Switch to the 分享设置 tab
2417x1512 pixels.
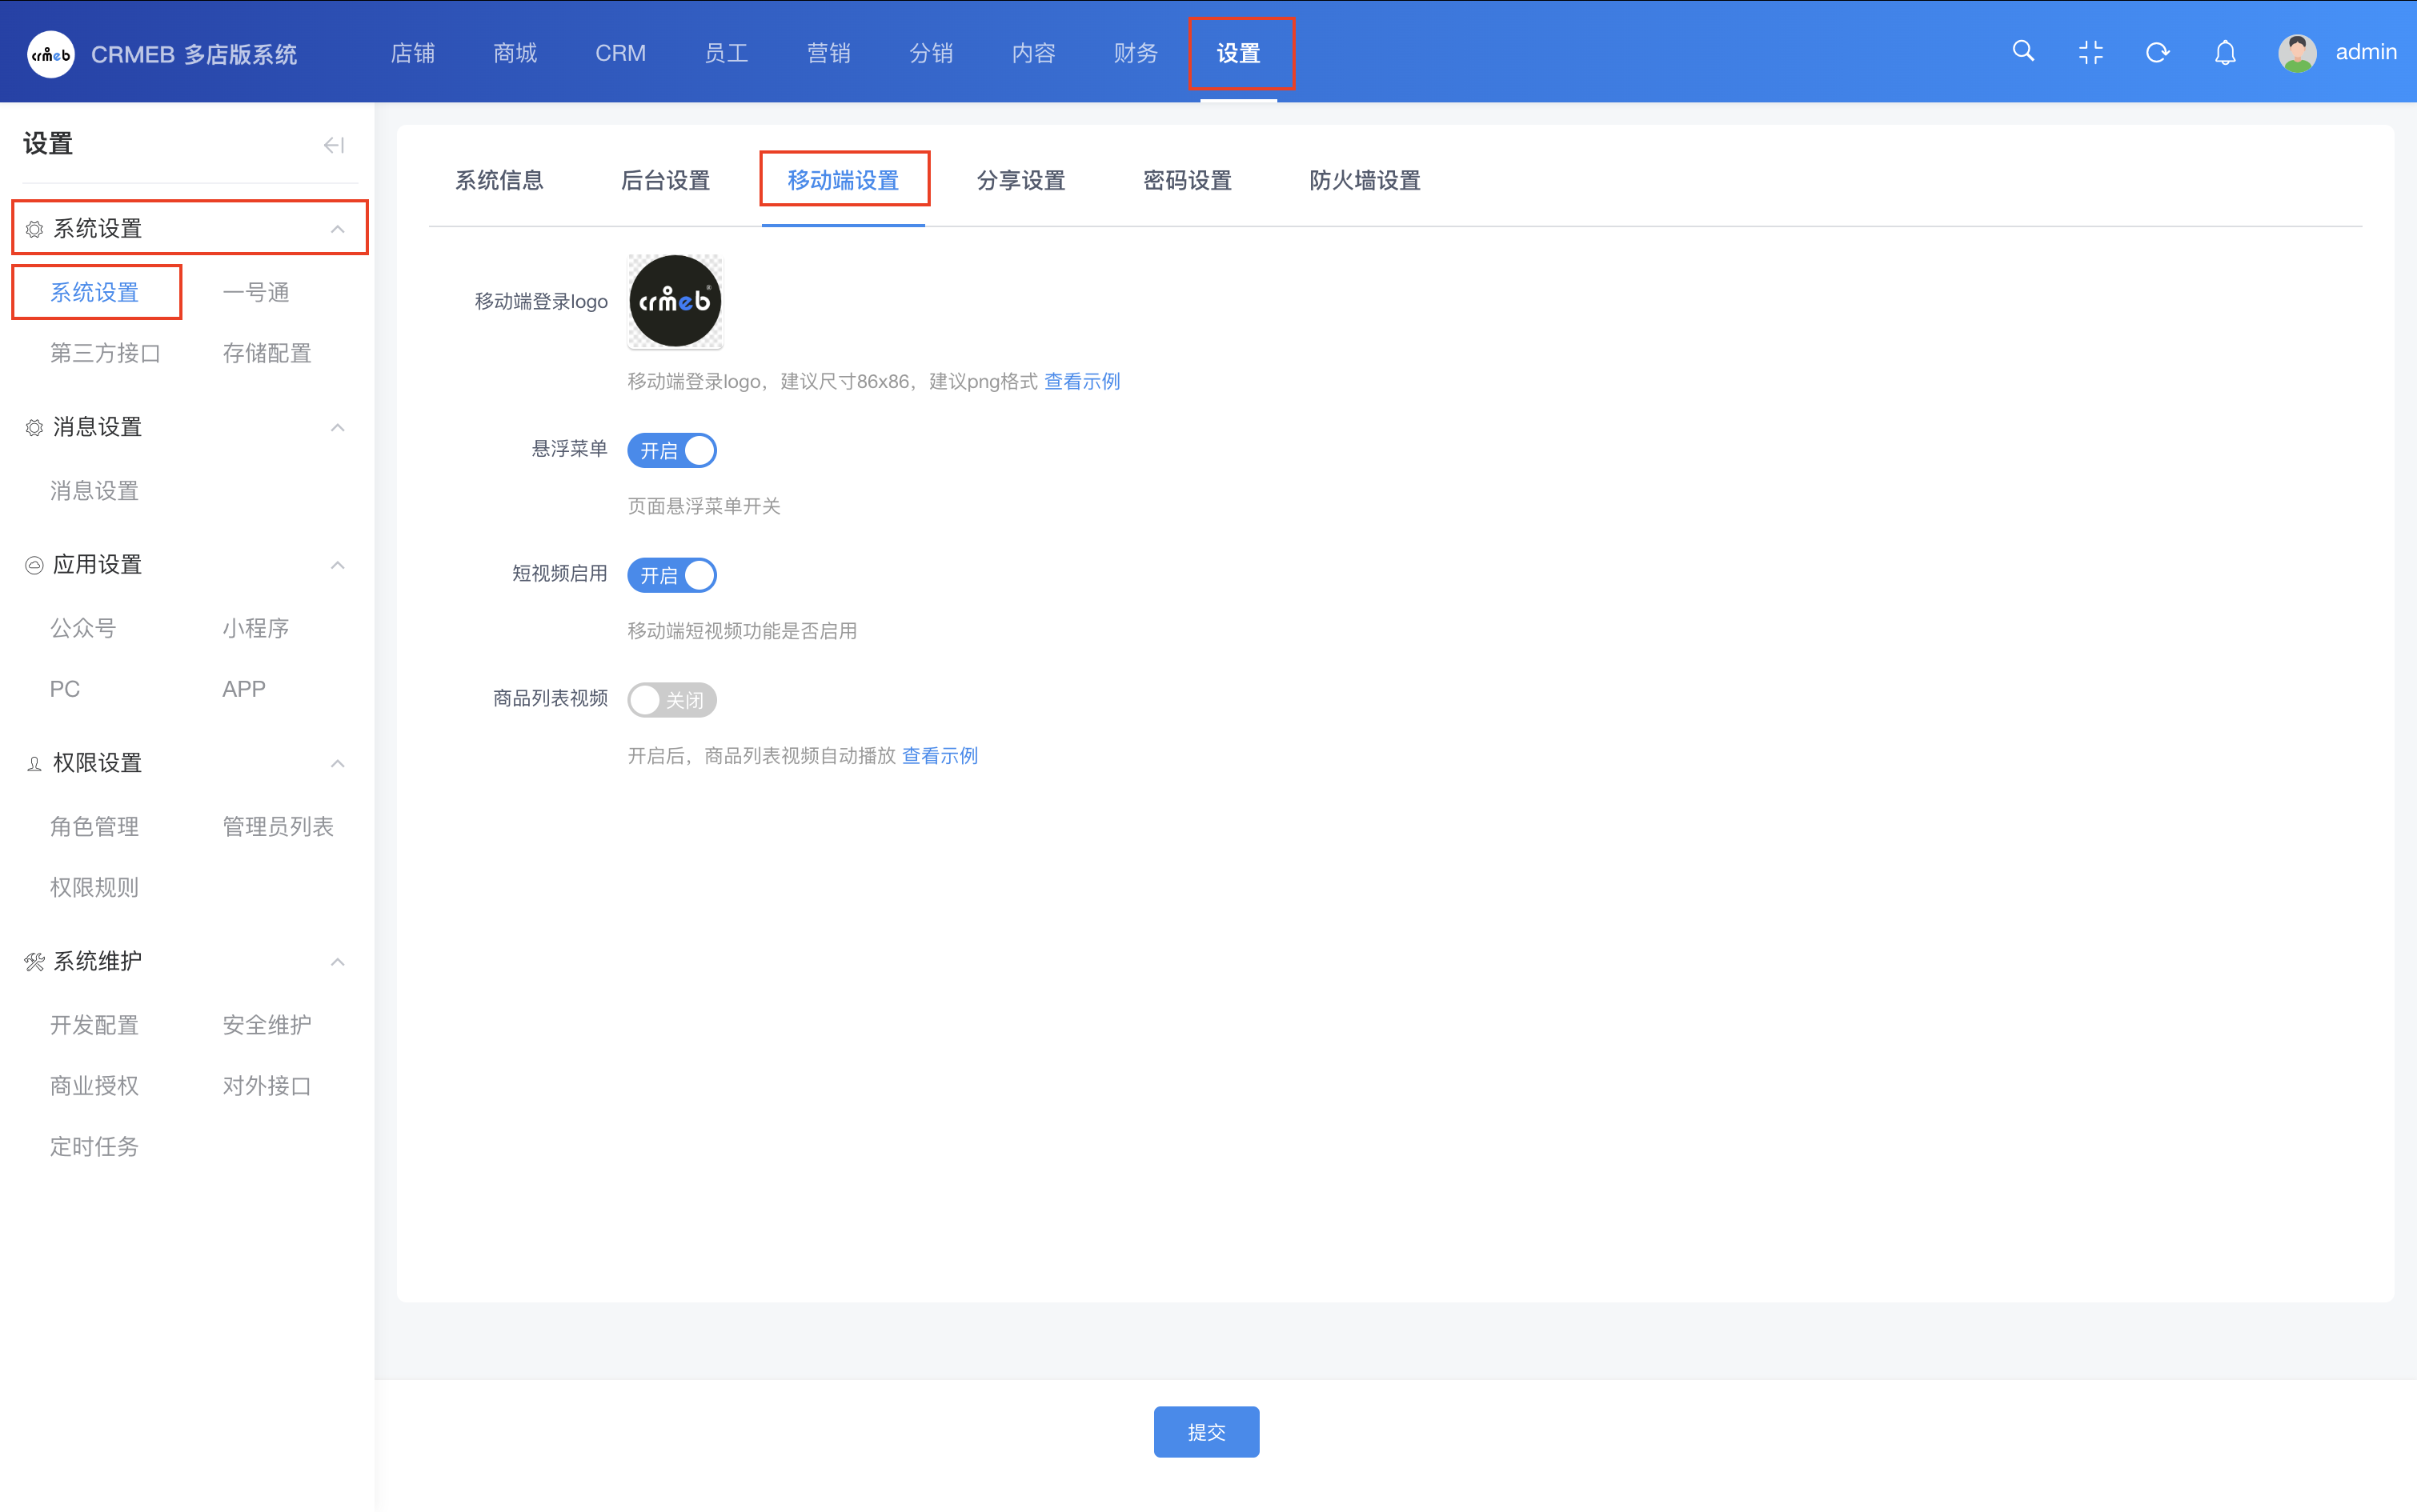point(1020,180)
